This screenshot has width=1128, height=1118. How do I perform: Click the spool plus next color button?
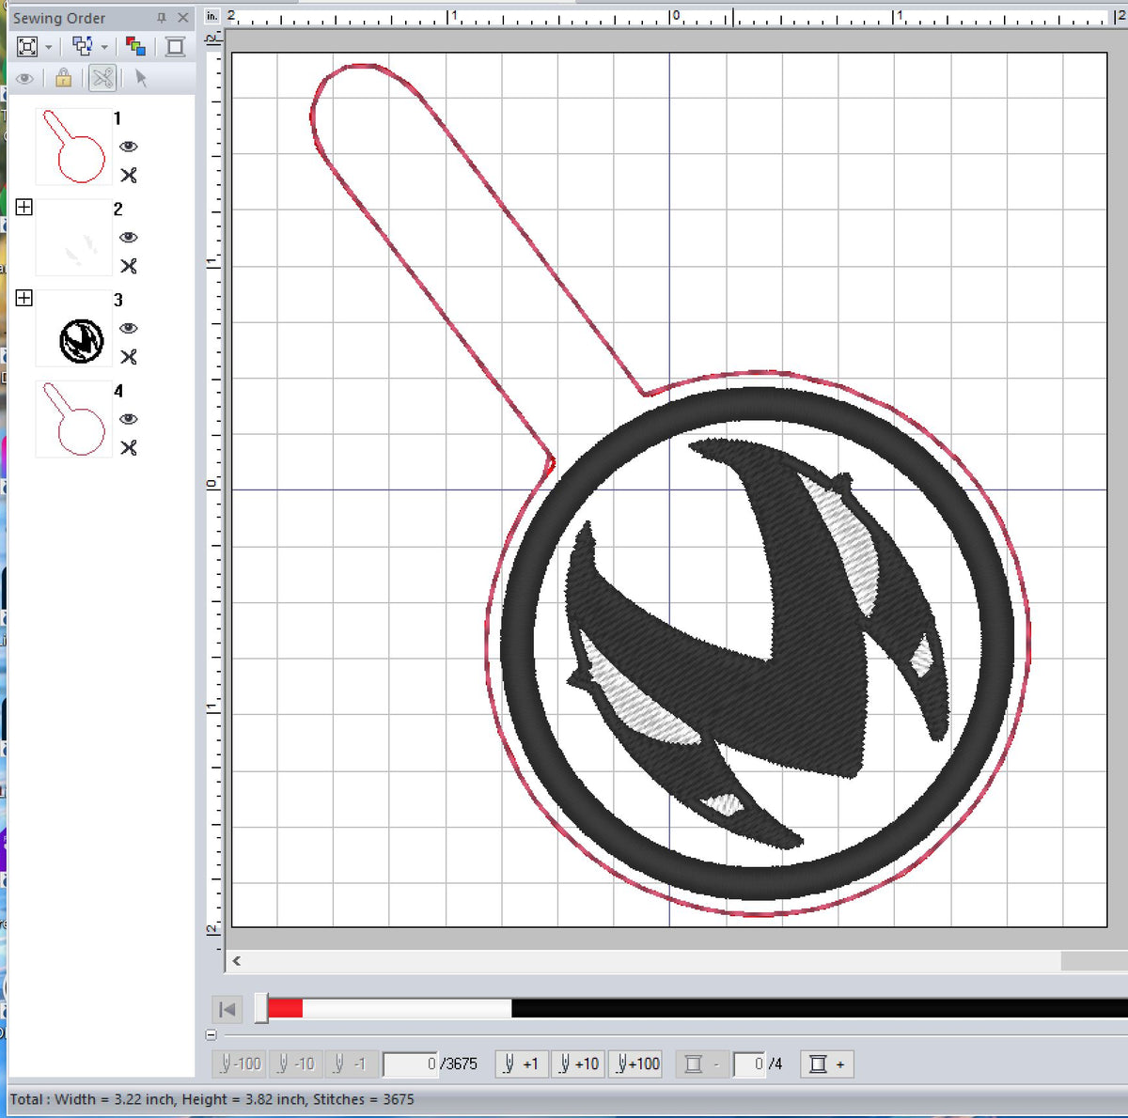click(x=826, y=1064)
